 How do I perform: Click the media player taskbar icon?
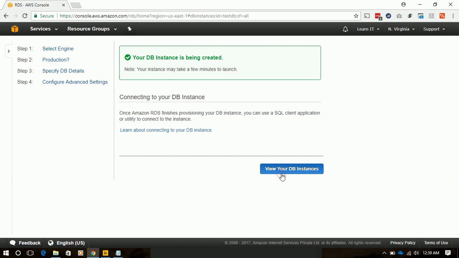click(x=81, y=253)
